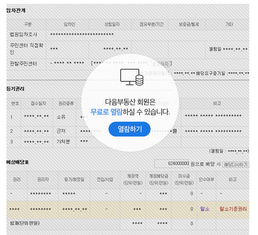Click the 인수여부 column header
Screen dimensions: 258x235
pos(206,179)
